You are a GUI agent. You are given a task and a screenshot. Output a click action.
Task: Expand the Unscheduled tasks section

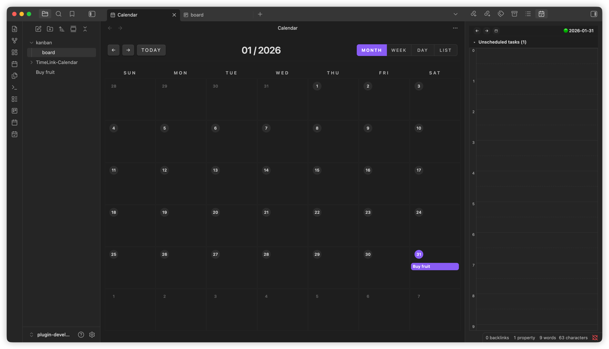click(x=474, y=42)
